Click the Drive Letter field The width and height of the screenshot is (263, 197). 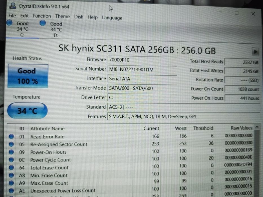tap(142, 97)
